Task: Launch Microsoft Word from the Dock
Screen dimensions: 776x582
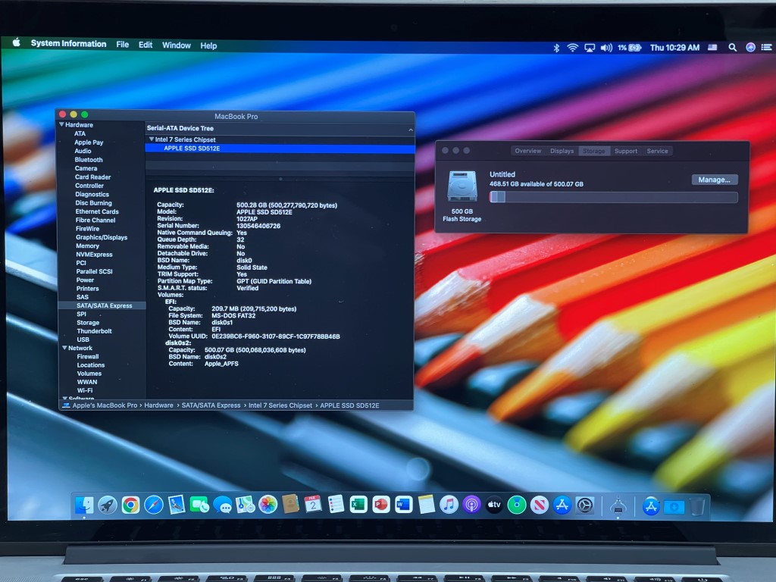Action: point(404,505)
